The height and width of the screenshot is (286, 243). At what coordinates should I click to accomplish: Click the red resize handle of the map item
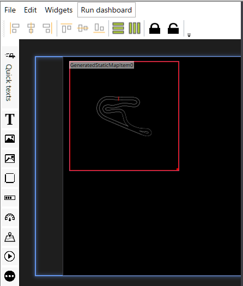click(178, 169)
